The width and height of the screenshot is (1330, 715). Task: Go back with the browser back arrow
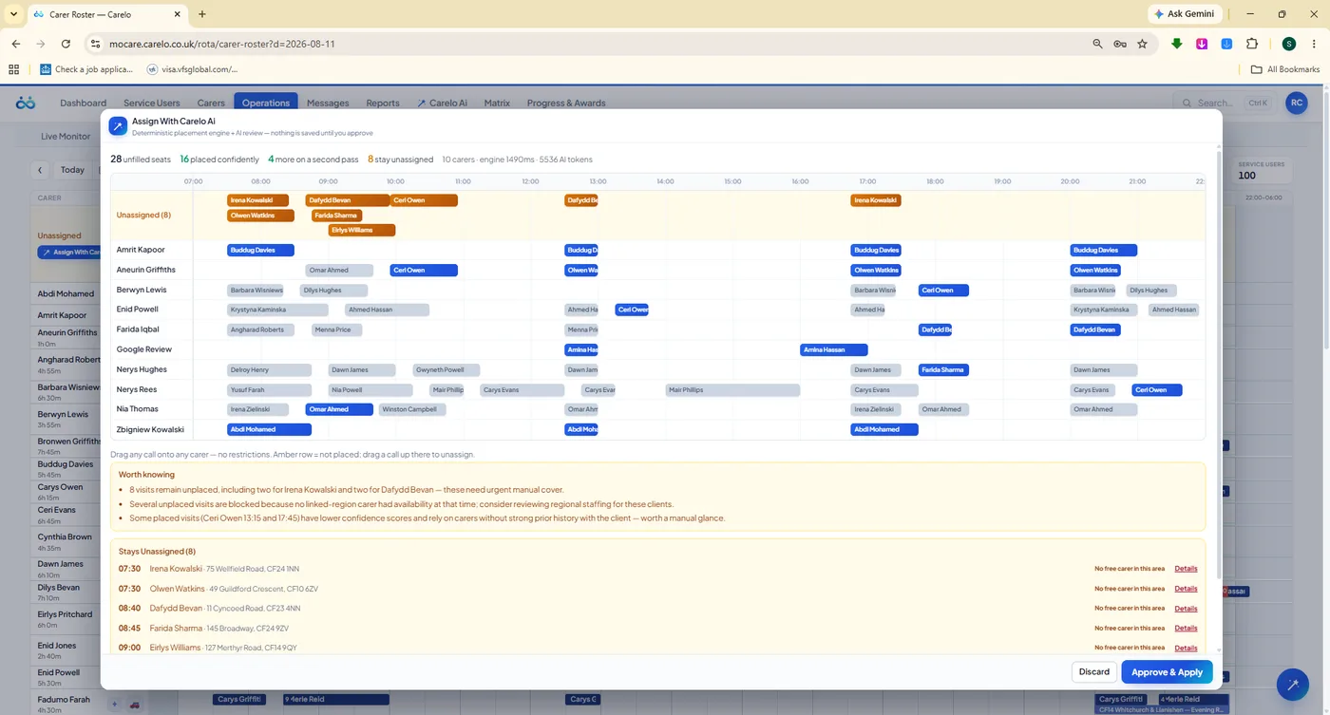(x=16, y=44)
